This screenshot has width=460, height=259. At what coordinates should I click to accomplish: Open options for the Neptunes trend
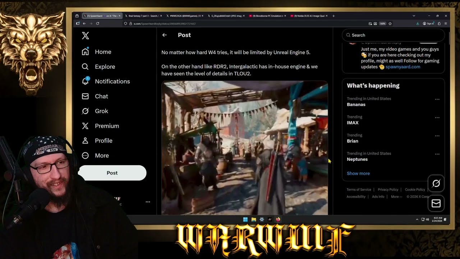[x=437, y=154]
